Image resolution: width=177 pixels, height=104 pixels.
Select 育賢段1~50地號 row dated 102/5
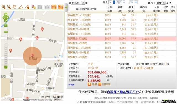click(122, 43)
